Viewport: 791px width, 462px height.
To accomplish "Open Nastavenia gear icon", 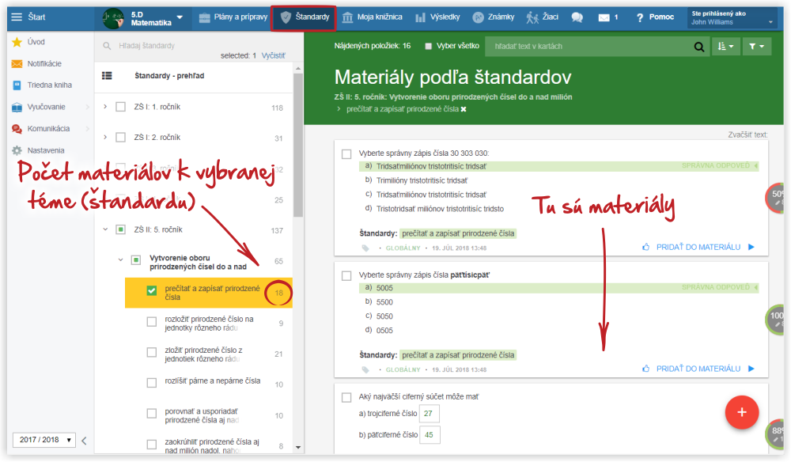I will coord(17,150).
